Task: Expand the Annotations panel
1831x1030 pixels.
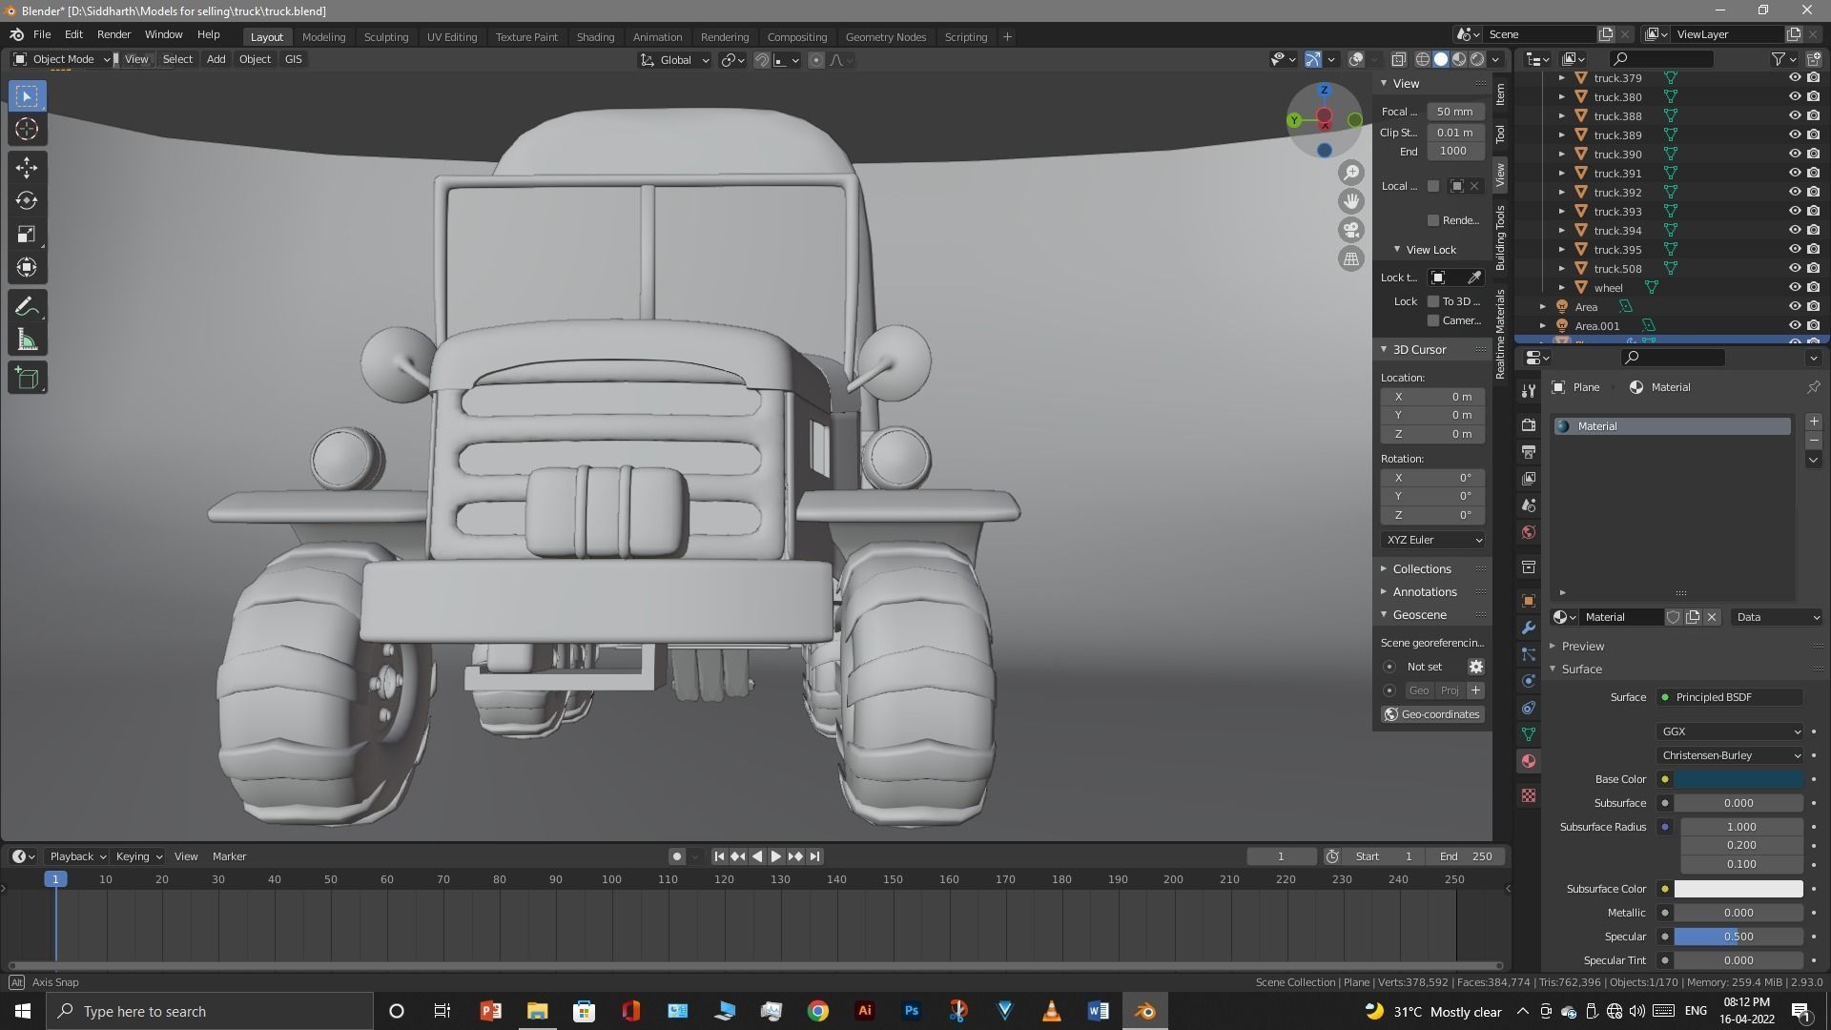Action: click(x=1424, y=592)
